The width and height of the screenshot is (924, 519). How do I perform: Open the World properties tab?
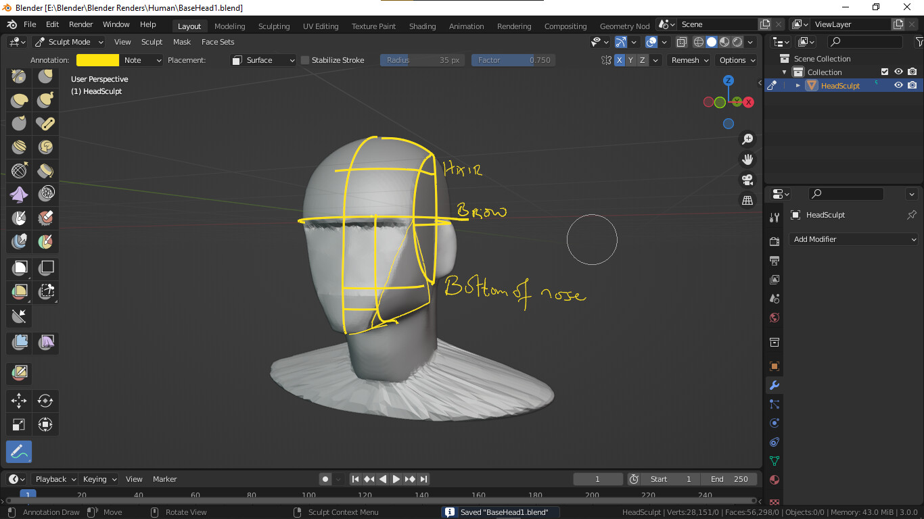[x=775, y=318]
